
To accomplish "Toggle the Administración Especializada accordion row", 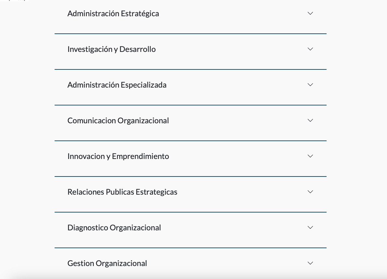I will point(190,87).
